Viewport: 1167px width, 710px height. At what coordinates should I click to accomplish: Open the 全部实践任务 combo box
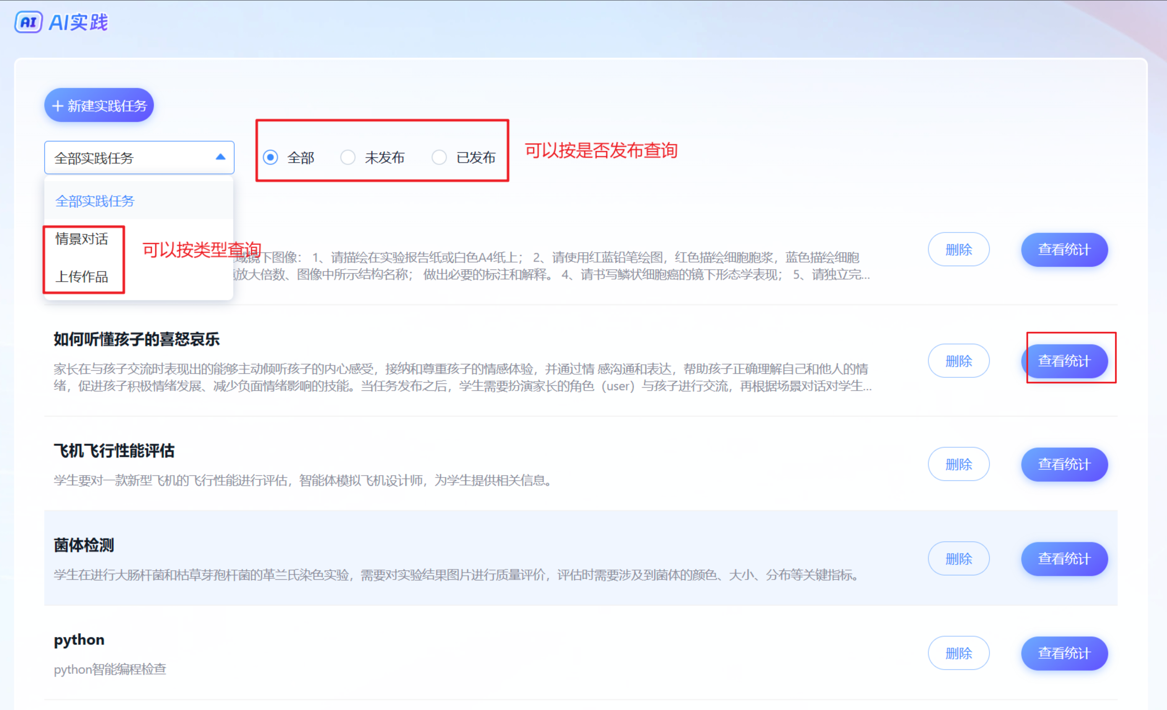(133, 158)
